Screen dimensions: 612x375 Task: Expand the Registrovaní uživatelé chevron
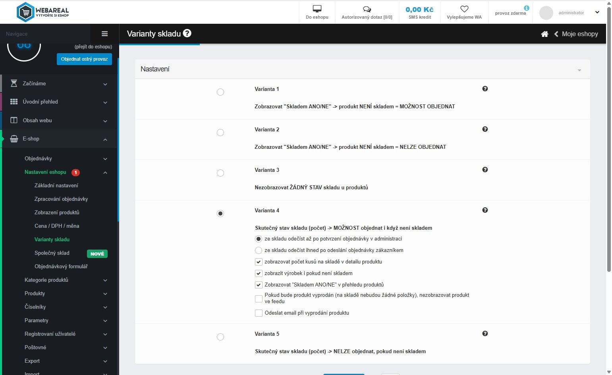pos(105,334)
